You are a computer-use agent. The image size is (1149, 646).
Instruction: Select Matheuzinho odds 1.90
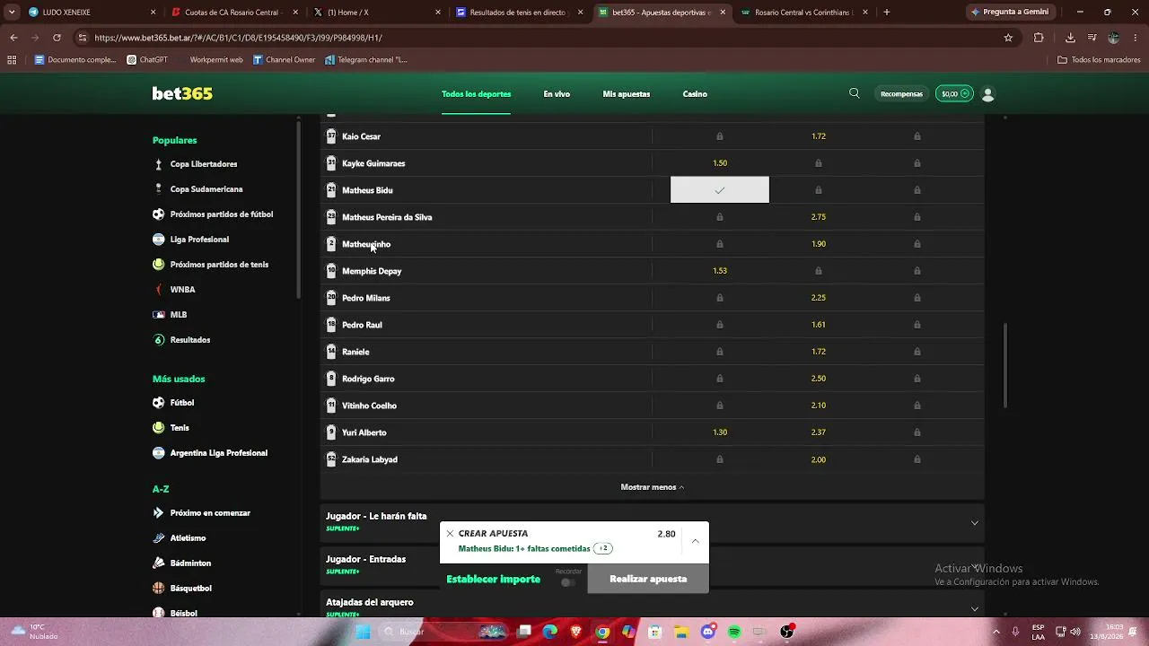coord(819,244)
